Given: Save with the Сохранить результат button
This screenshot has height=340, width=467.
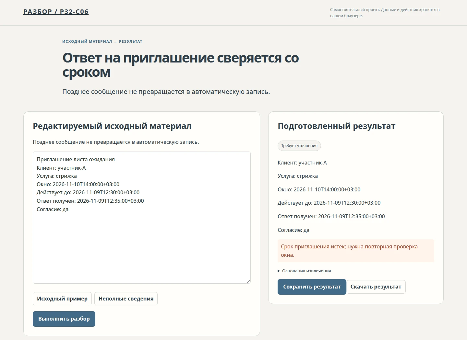Looking at the screenshot, I should tap(312, 287).
